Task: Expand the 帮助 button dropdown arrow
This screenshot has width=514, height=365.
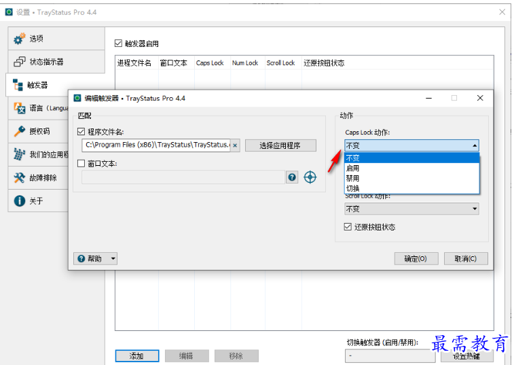Action: click(x=113, y=259)
